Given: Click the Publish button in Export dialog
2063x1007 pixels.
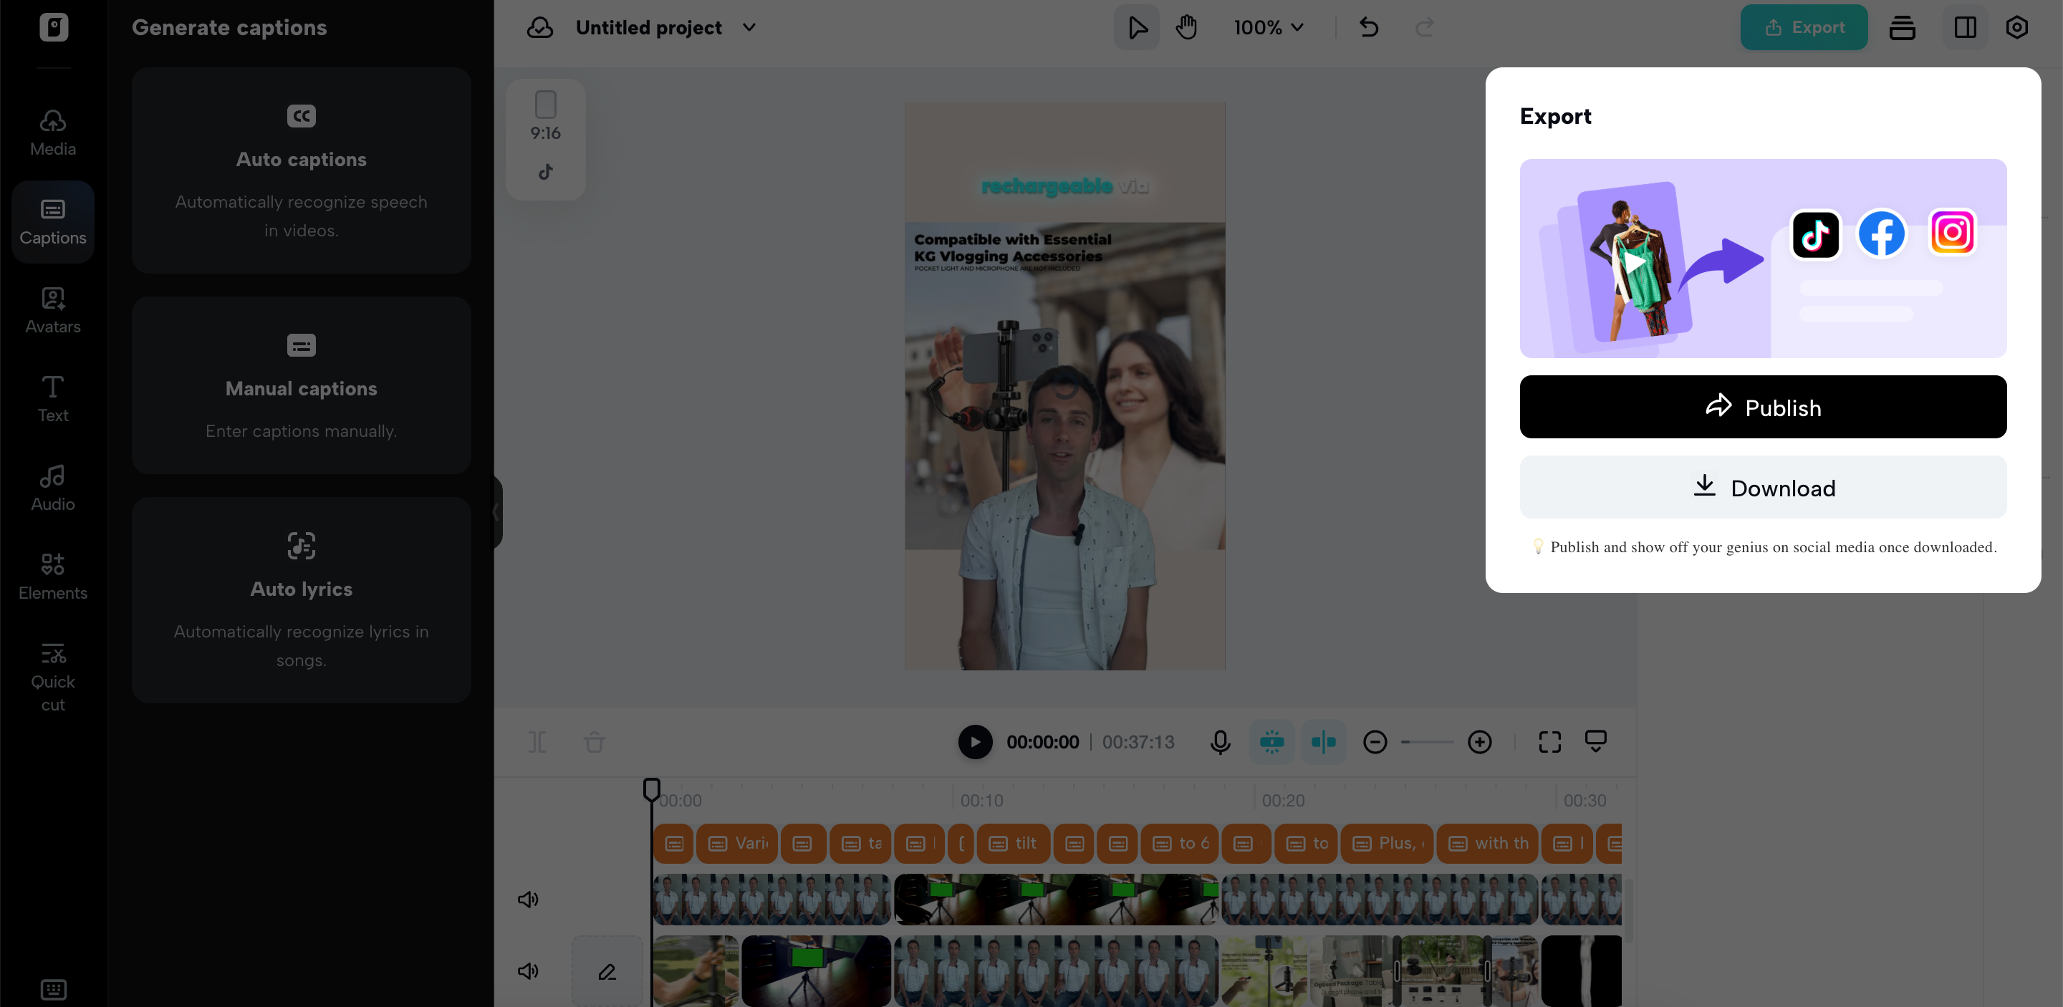Looking at the screenshot, I should point(1763,407).
